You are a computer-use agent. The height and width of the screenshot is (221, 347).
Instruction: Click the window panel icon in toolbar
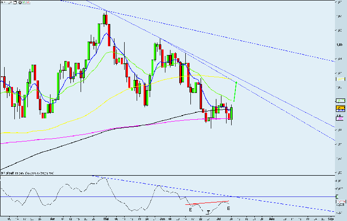(x=15, y=2)
